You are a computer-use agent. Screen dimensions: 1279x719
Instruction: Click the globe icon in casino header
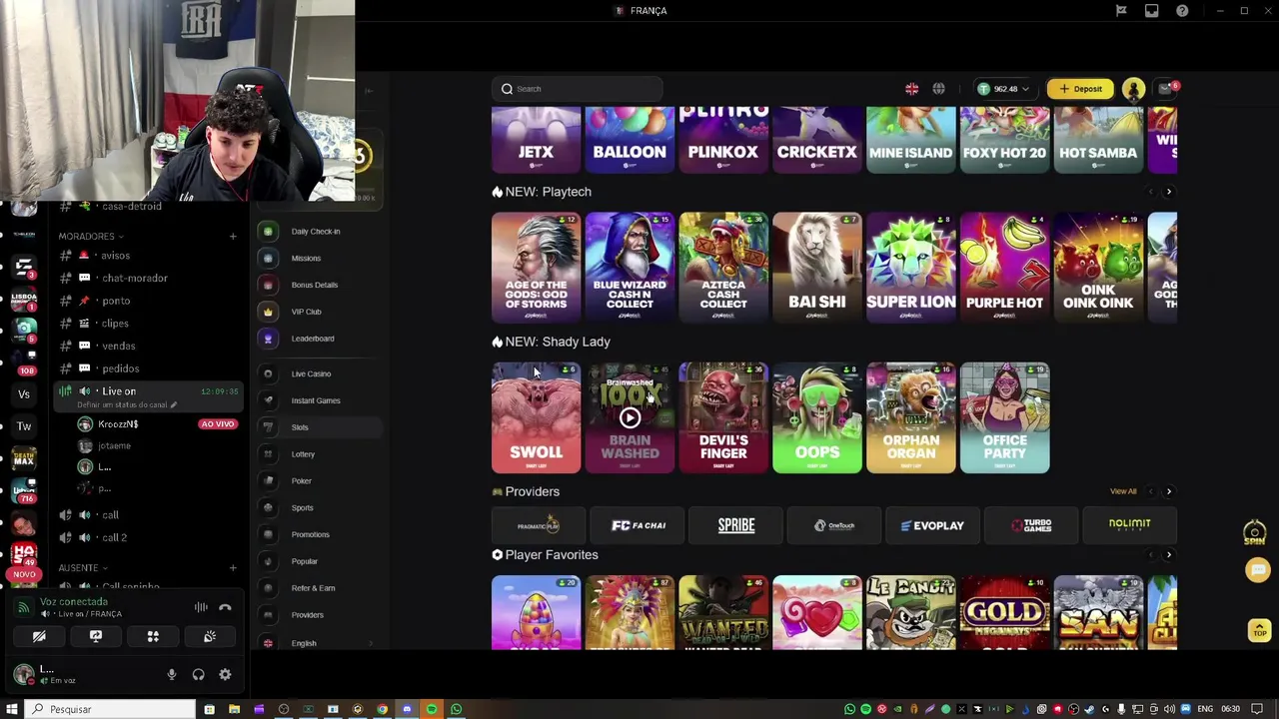(939, 89)
